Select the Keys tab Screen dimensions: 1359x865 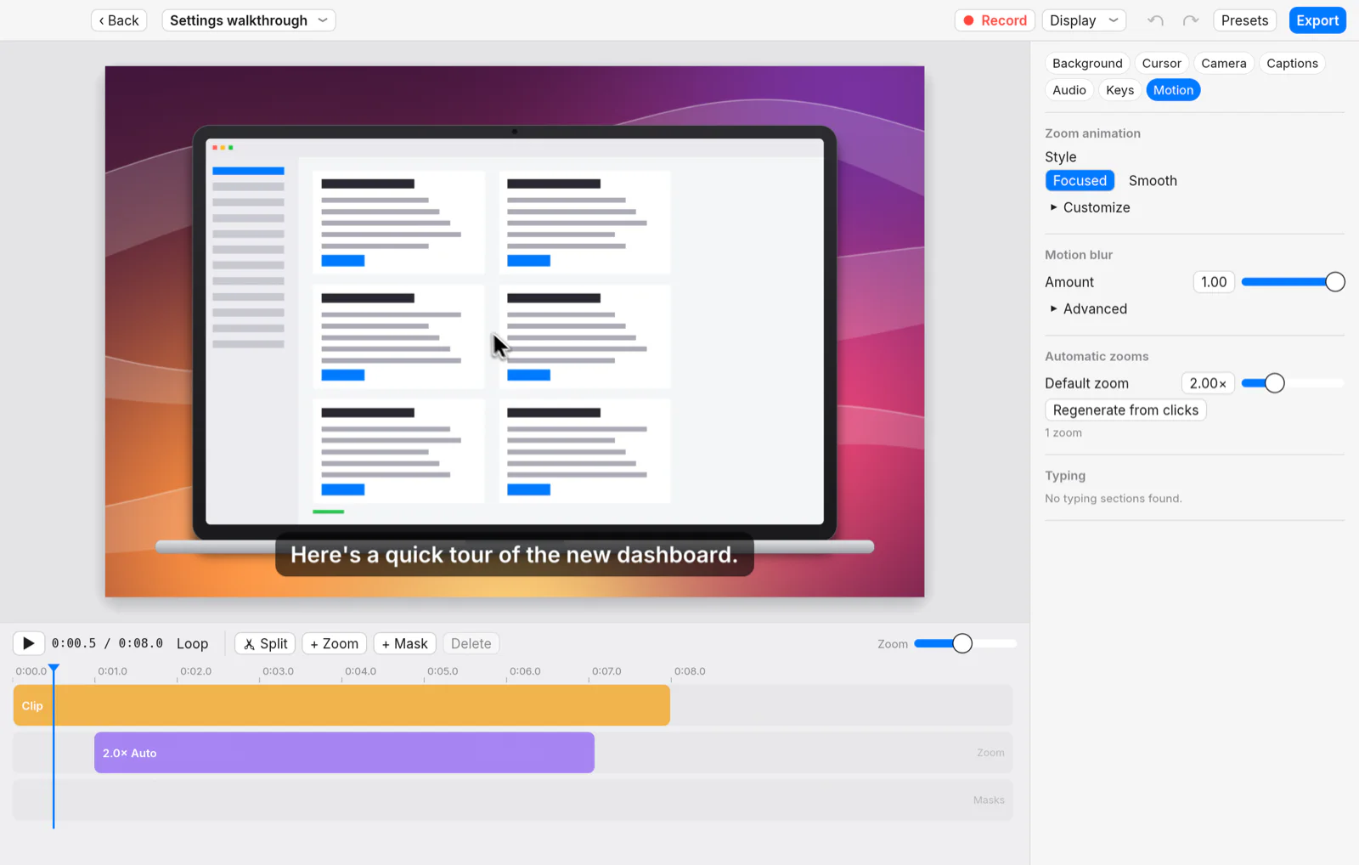[1119, 90]
